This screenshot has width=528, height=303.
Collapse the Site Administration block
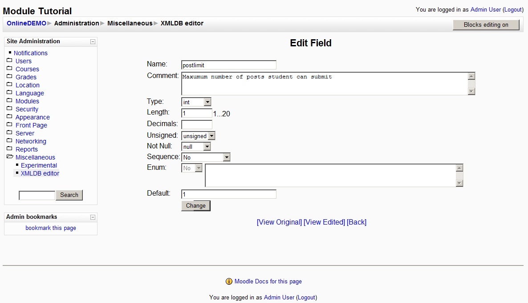pyautogui.click(x=93, y=41)
